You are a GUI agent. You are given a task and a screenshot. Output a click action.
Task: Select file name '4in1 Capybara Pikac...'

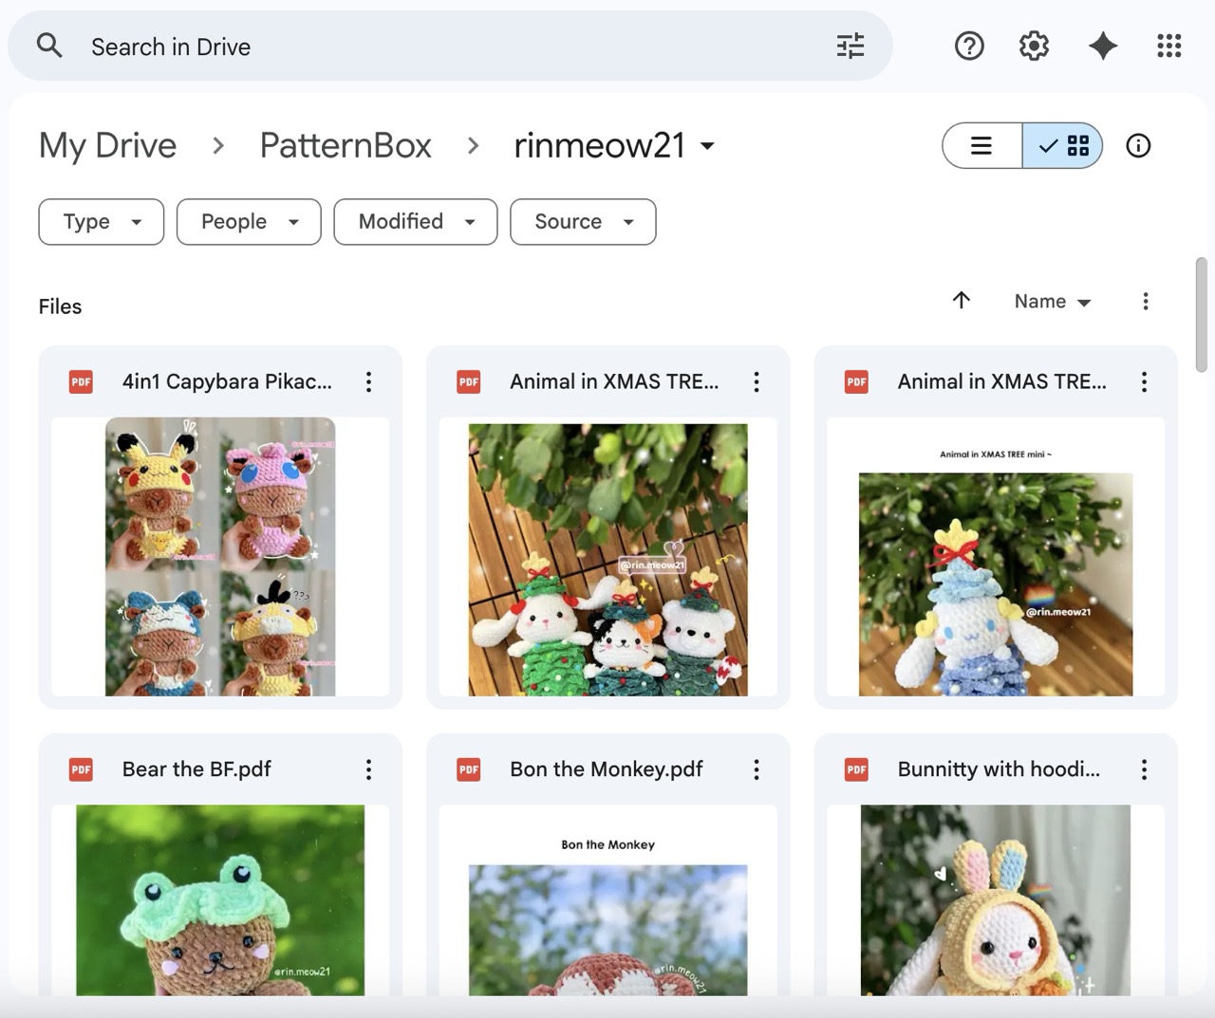click(227, 381)
